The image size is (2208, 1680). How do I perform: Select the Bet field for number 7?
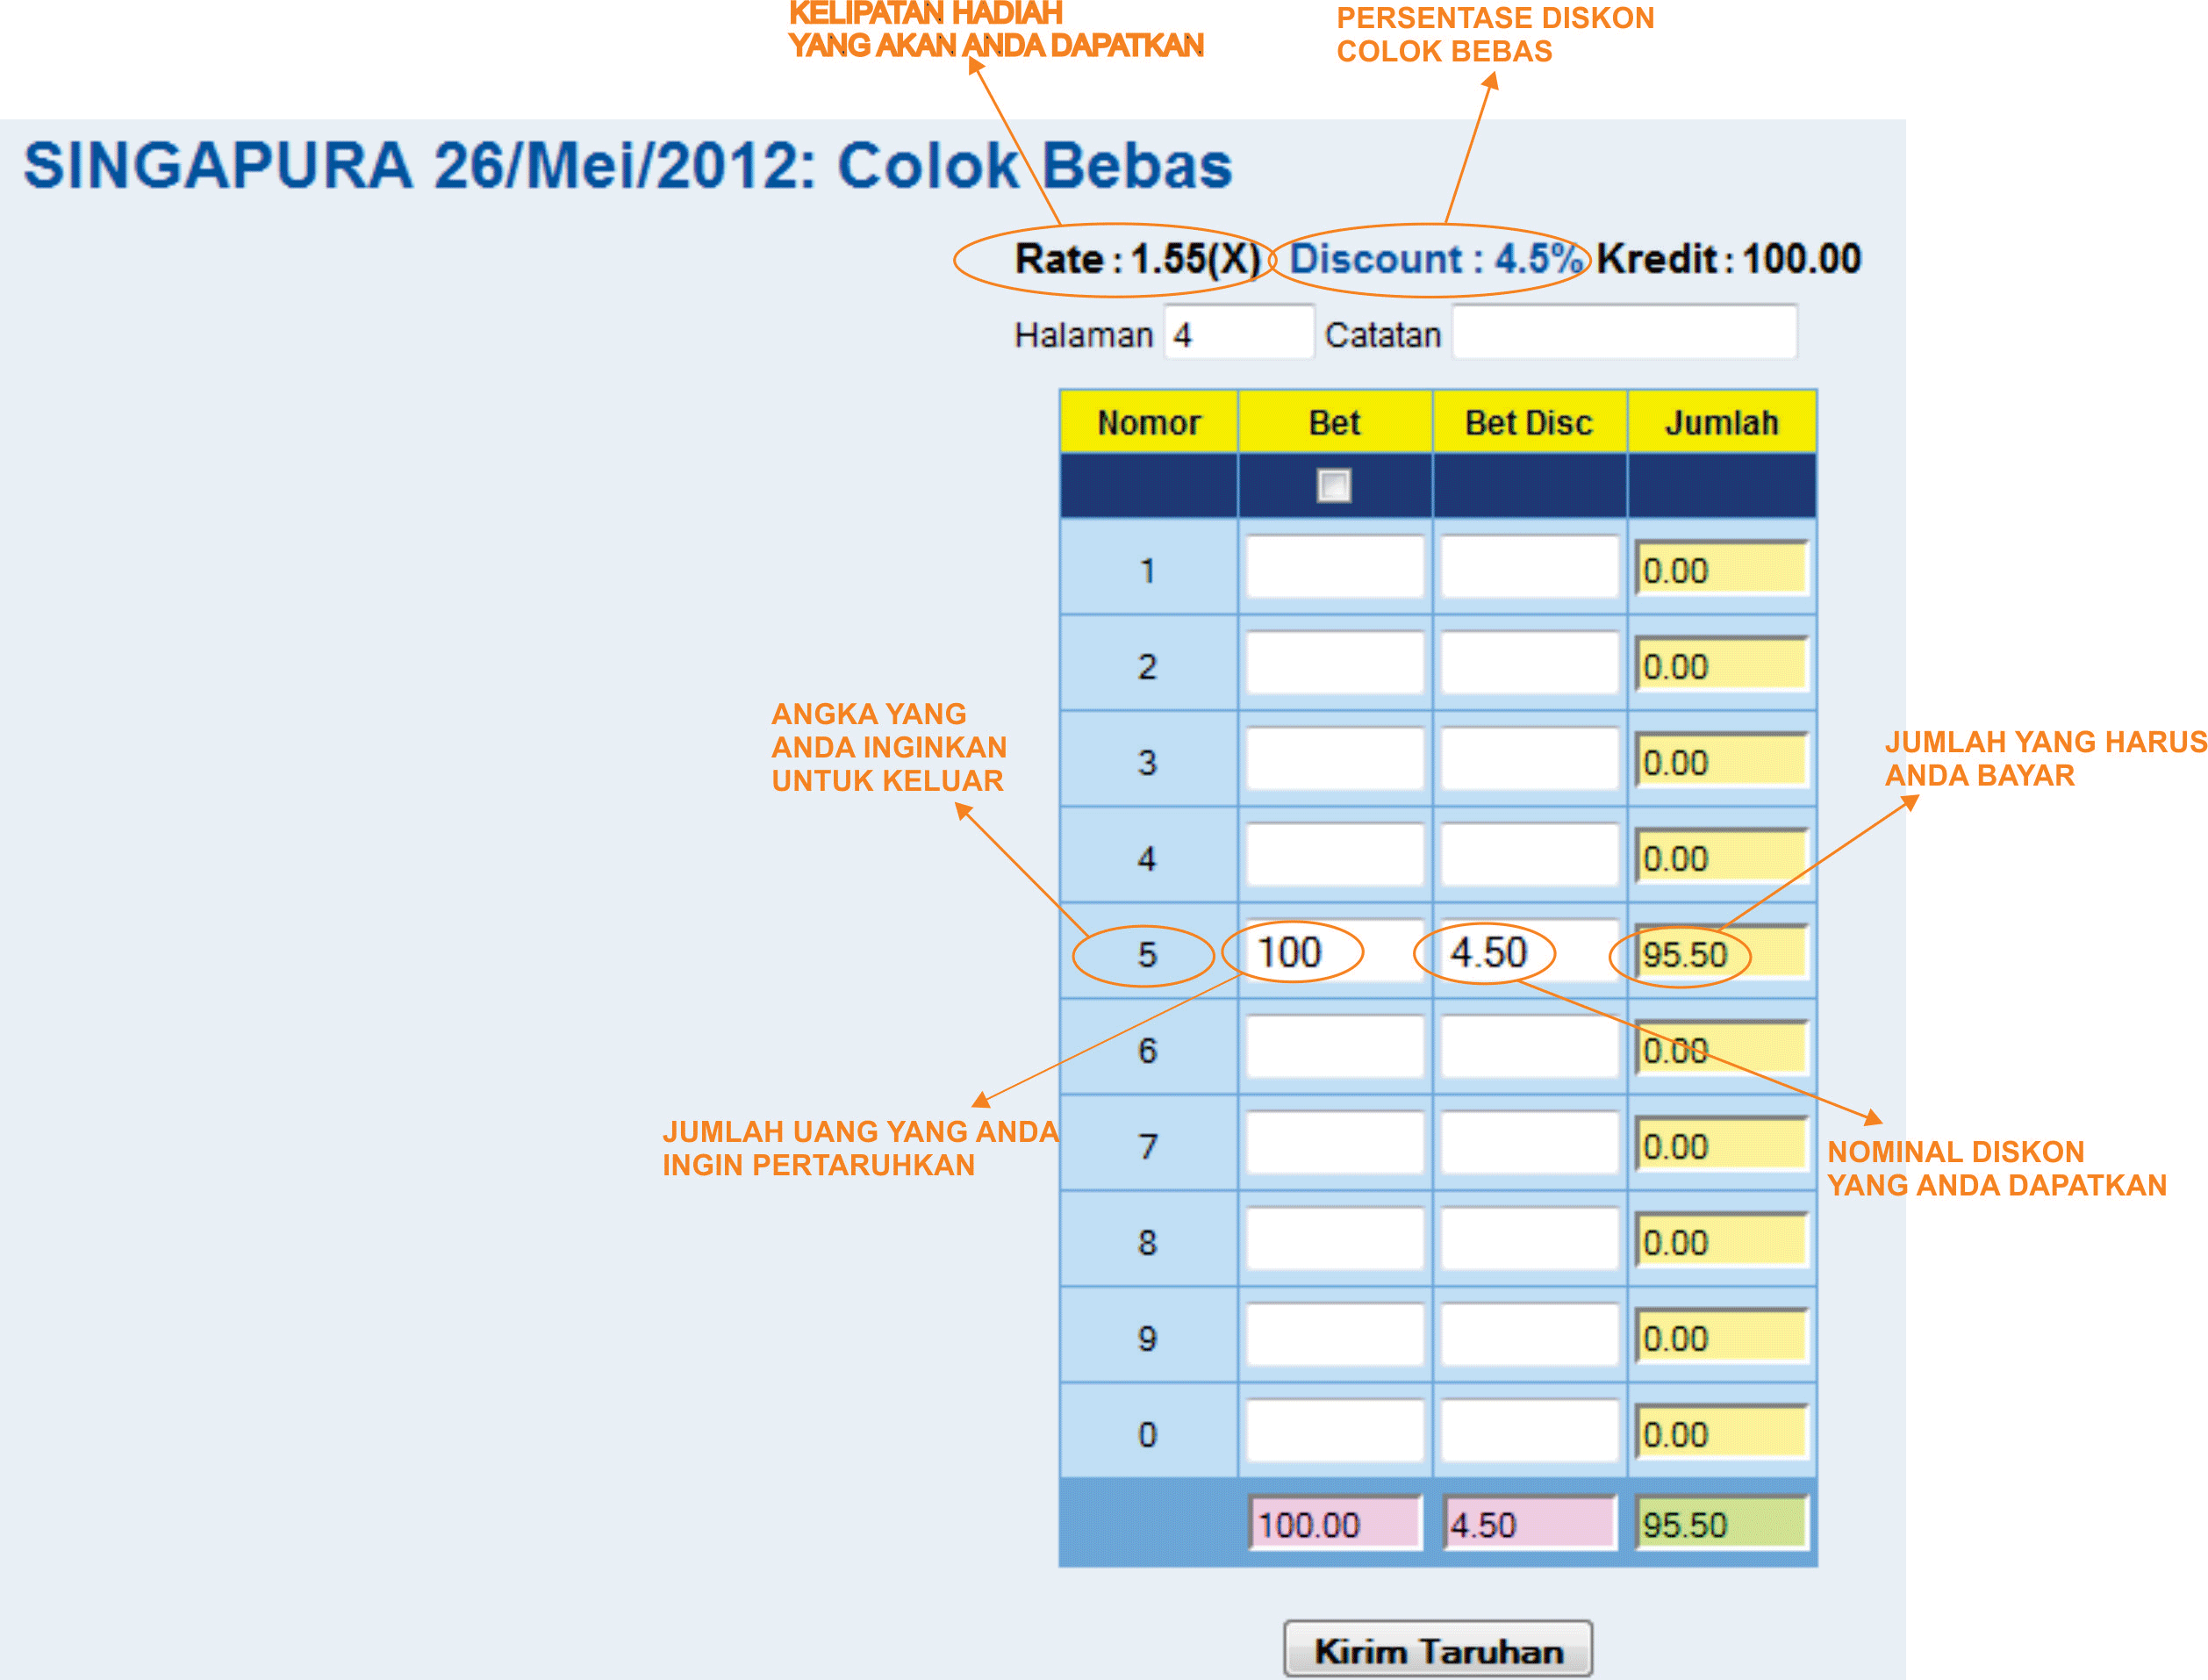[x=1335, y=1144]
